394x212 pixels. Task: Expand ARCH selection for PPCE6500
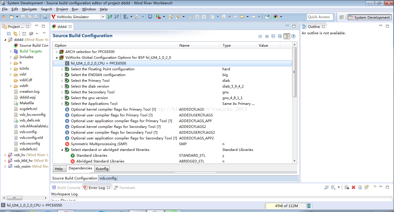point(57,52)
